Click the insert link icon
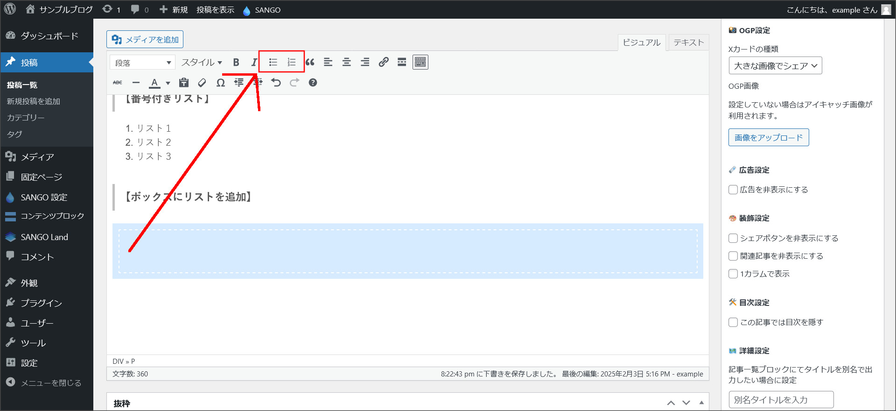Image resolution: width=896 pixels, height=411 pixels. tap(384, 62)
